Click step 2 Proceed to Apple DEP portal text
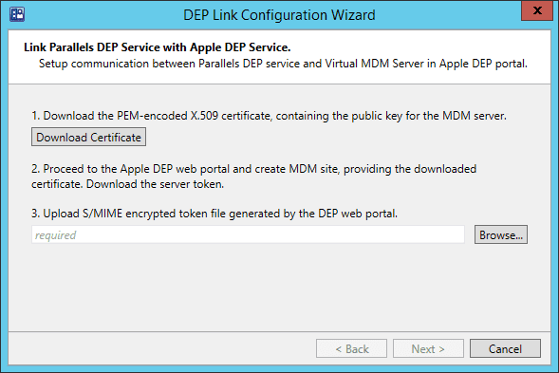 253,169
